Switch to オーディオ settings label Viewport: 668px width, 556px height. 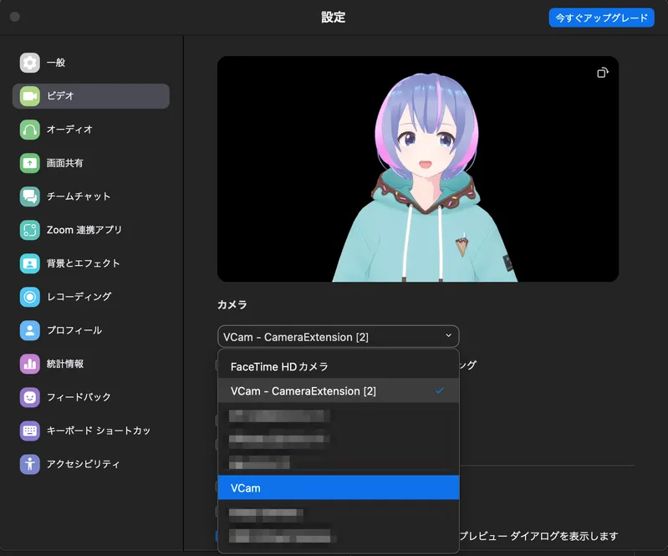[x=69, y=130]
